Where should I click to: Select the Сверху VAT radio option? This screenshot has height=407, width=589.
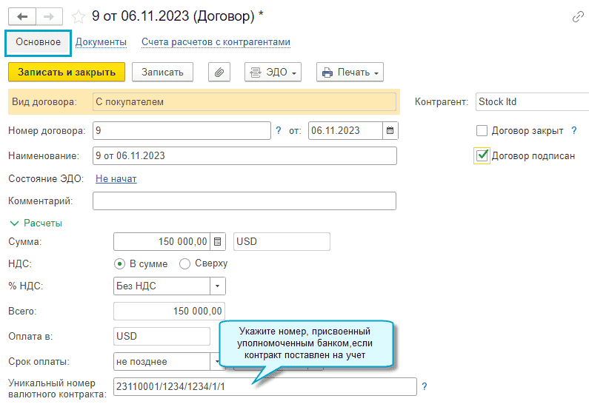[184, 264]
